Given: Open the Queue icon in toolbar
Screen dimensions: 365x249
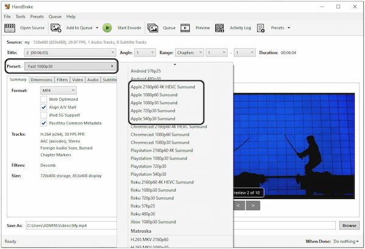Looking at the screenshot, I should coord(153,27).
